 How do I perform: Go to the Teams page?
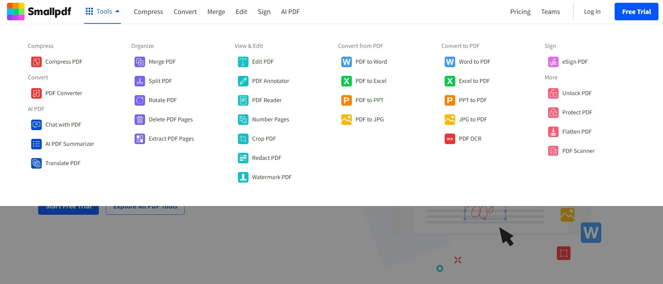[550, 12]
